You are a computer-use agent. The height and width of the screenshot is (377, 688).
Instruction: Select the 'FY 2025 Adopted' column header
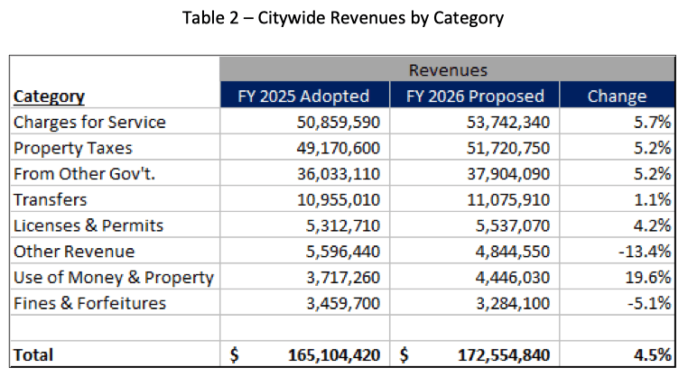coord(305,97)
